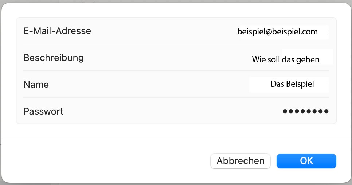352x185 pixels.
Task: Click the last bullet of the password
Action: [326, 111]
